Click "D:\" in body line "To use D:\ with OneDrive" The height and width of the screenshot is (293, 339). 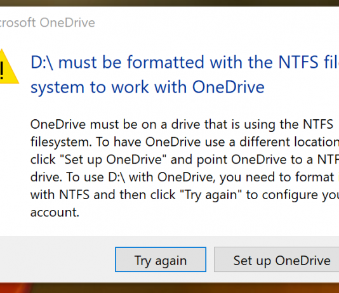[x=117, y=178]
